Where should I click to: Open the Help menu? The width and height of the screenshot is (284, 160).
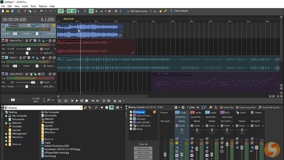[52, 6]
